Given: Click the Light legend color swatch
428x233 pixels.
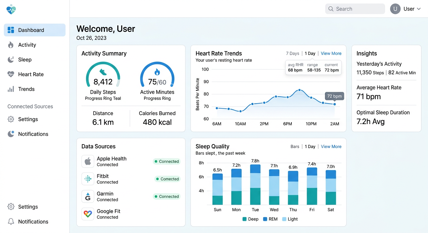Looking at the screenshot, I should pyautogui.click(x=284, y=219).
